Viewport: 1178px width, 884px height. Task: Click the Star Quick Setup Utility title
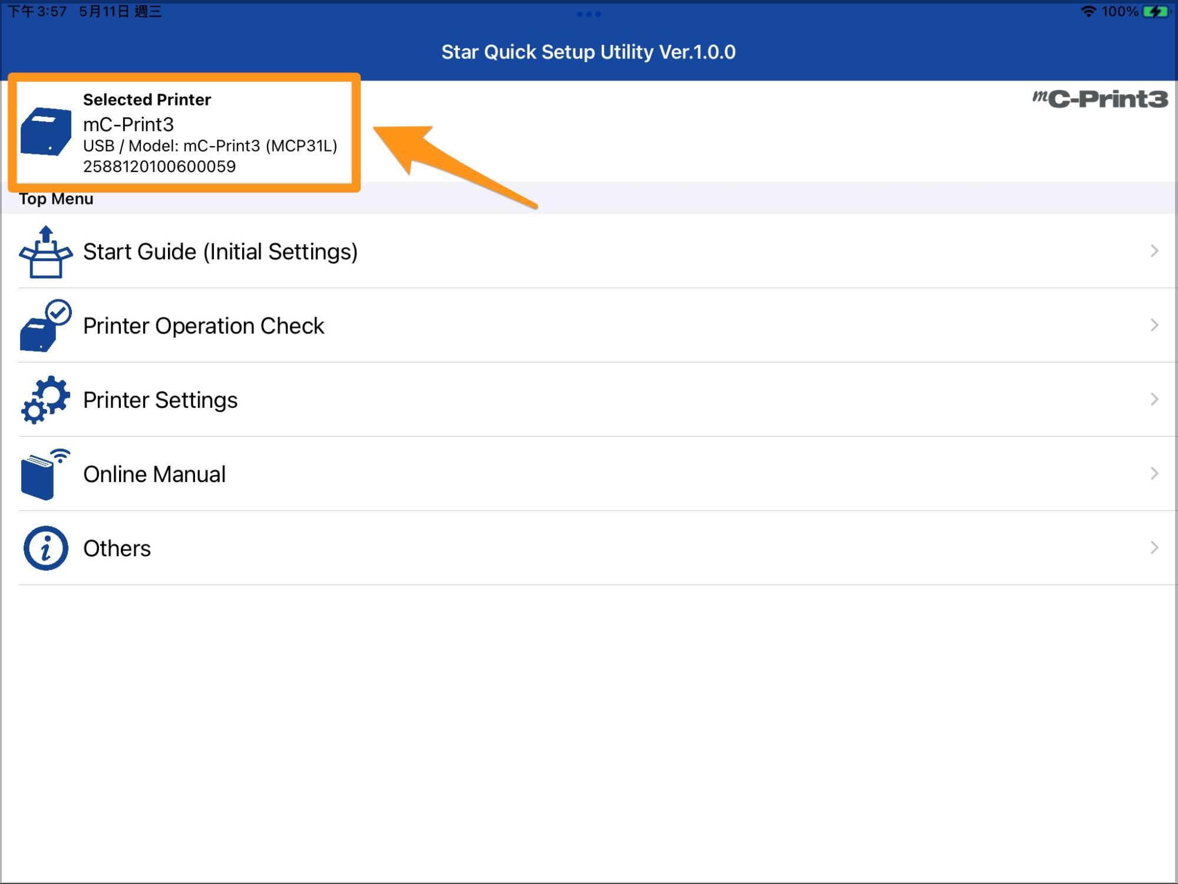pyautogui.click(x=589, y=52)
